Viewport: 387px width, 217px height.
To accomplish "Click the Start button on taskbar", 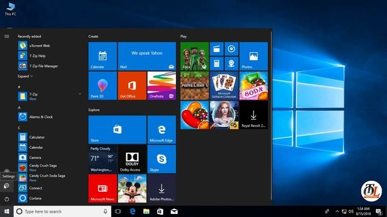I will click(x=7, y=212).
